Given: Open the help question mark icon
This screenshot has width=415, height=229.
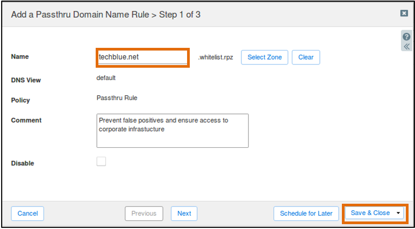Looking at the screenshot, I should (406, 37).
